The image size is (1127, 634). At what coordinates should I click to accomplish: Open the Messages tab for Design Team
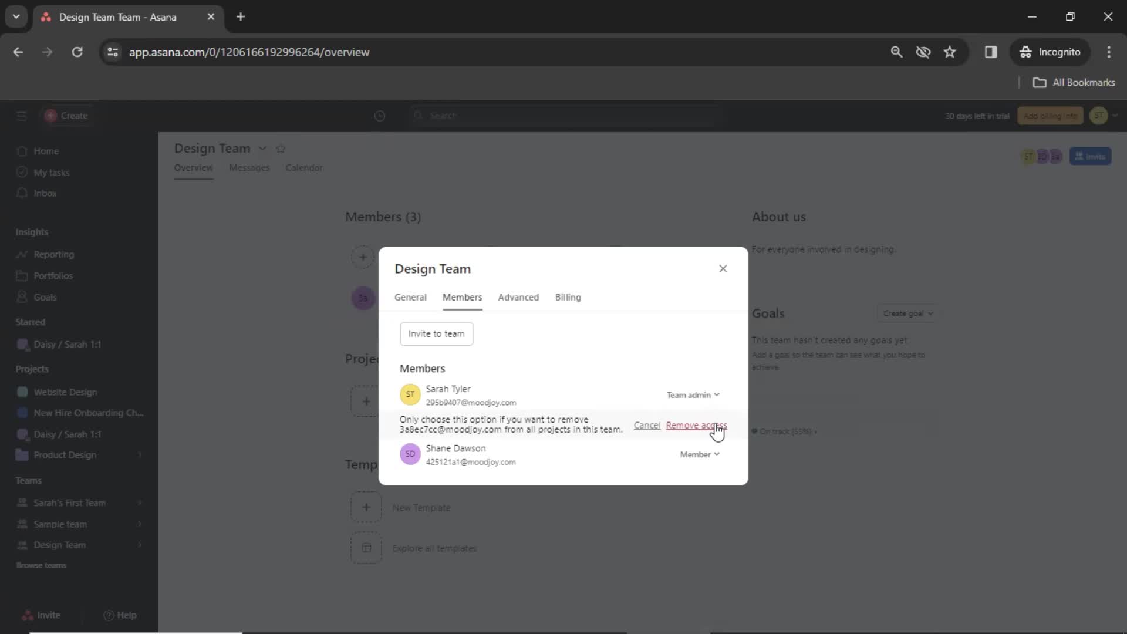coord(250,167)
